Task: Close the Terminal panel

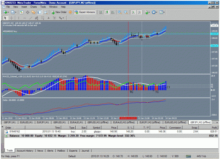Action: point(2,127)
